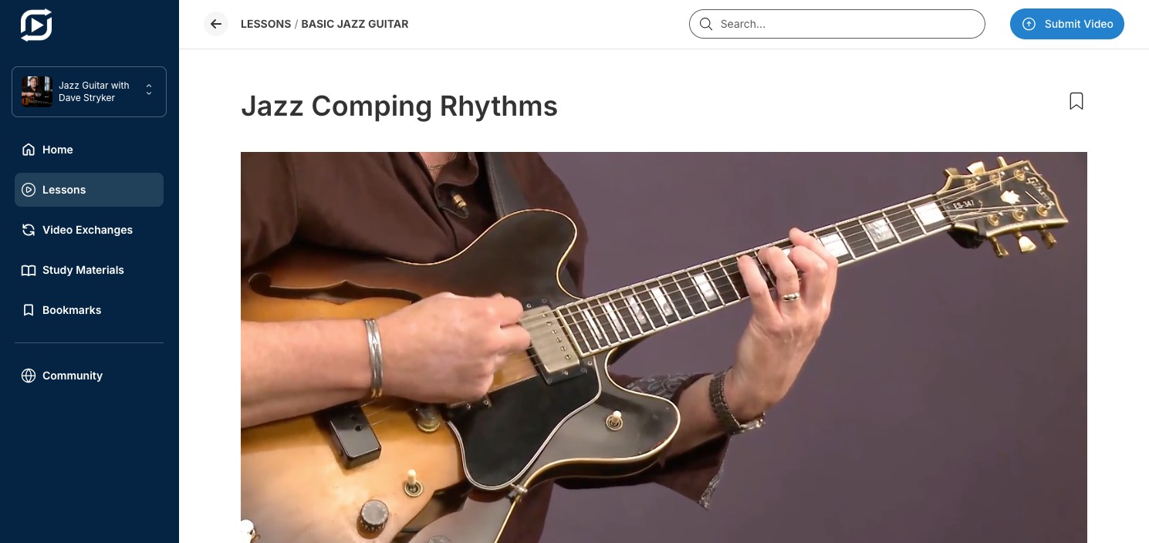This screenshot has height=543, width=1149.
Task: Go back using the left arrow button
Action: tap(216, 24)
